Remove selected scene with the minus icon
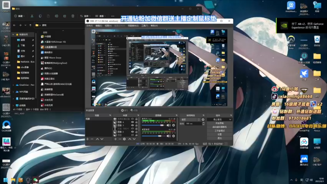The image size is (327, 184). tap(92, 139)
